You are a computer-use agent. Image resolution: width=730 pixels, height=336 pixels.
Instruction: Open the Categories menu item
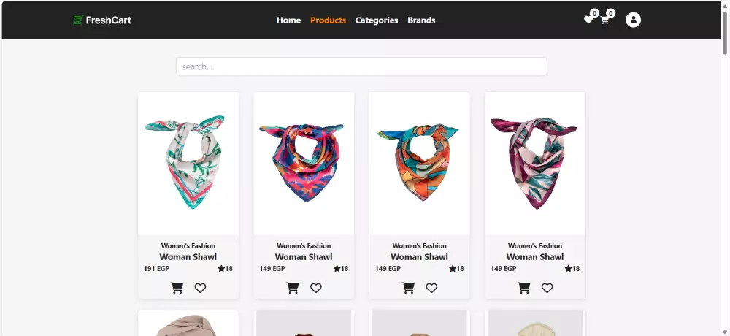click(x=377, y=20)
